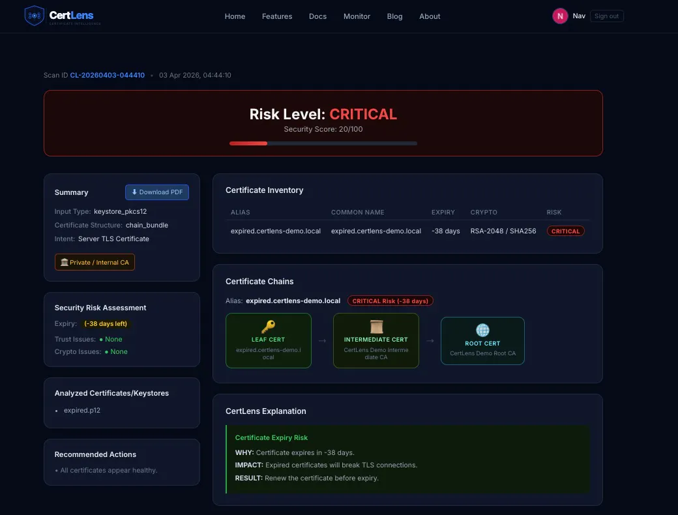
Task: Click the CertLens brand name text
Action: coord(71,15)
